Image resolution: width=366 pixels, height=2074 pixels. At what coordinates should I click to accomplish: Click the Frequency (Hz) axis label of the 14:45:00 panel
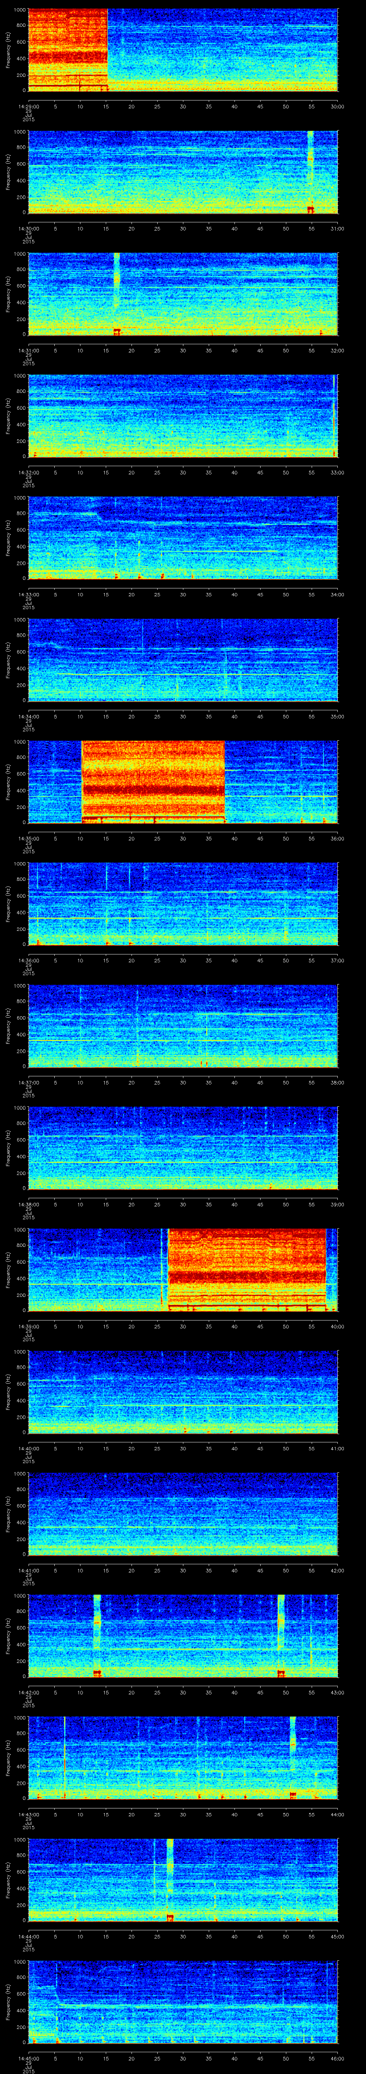[8, 2001]
